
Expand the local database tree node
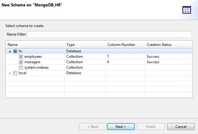[x=10, y=73]
